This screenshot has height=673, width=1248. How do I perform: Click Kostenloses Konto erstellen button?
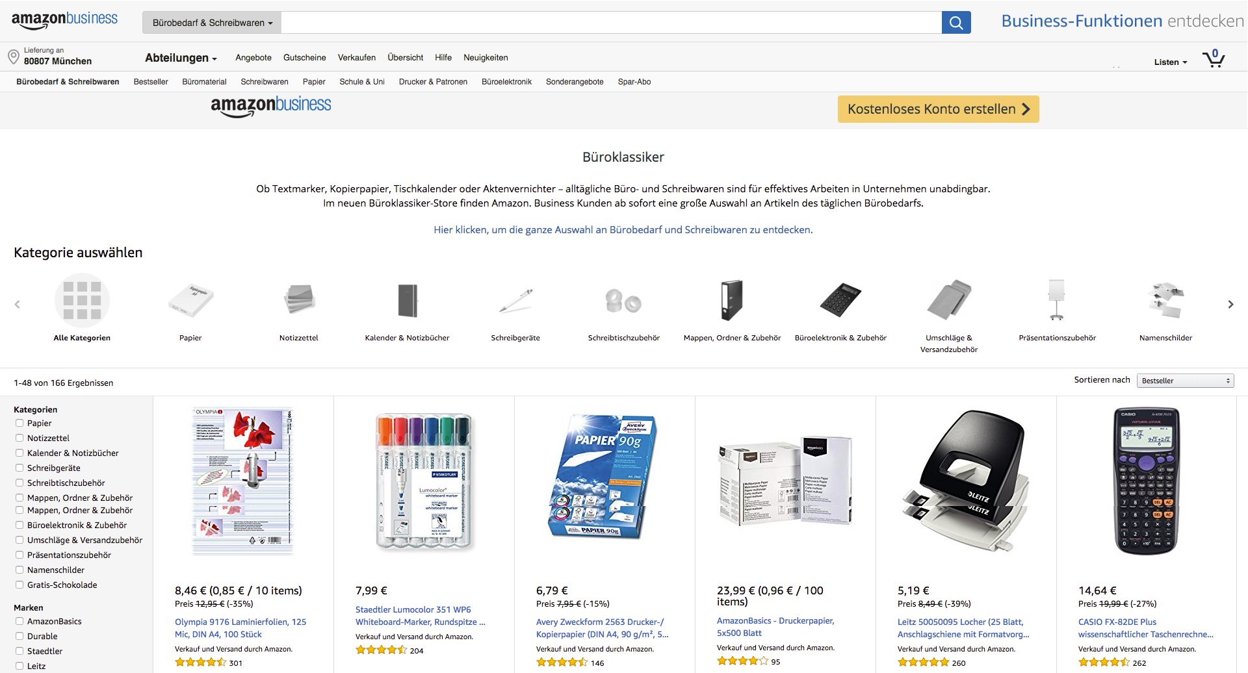tap(938, 109)
